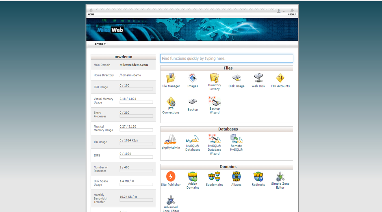Open the Subdomains tool
The image size is (382, 212).
pos(214,176)
